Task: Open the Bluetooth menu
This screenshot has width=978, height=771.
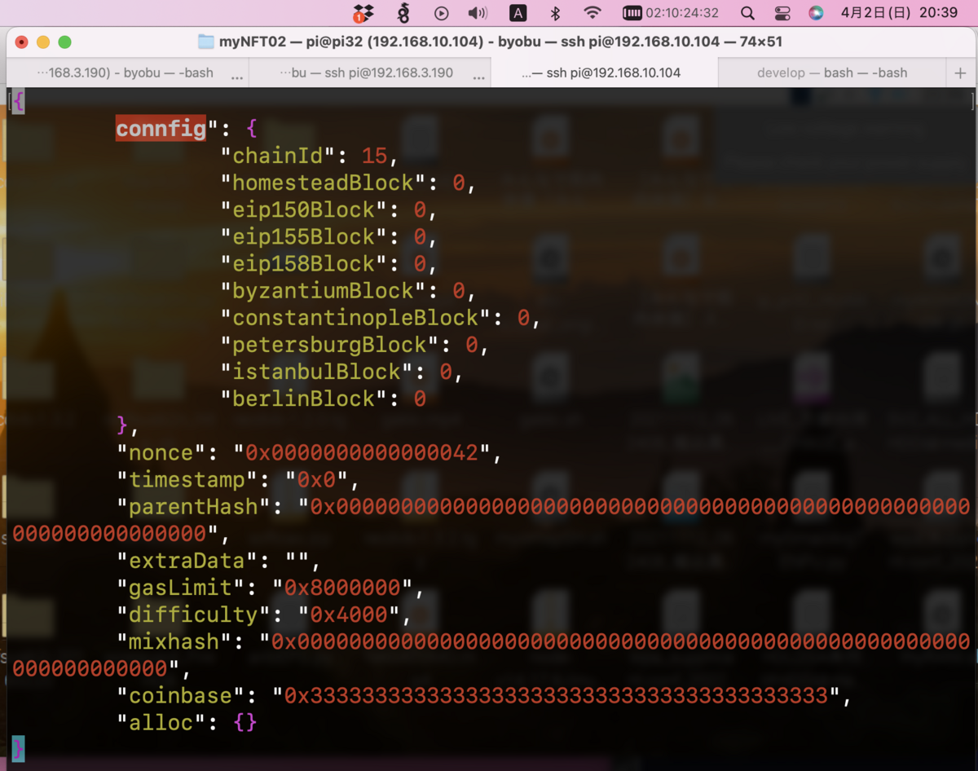Action: tap(556, 13)
